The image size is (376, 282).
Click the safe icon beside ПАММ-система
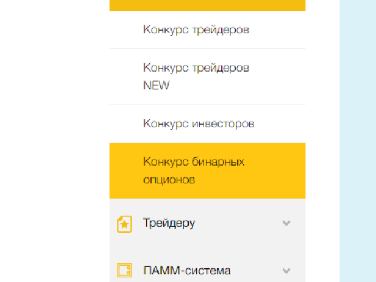click(125, 270)
